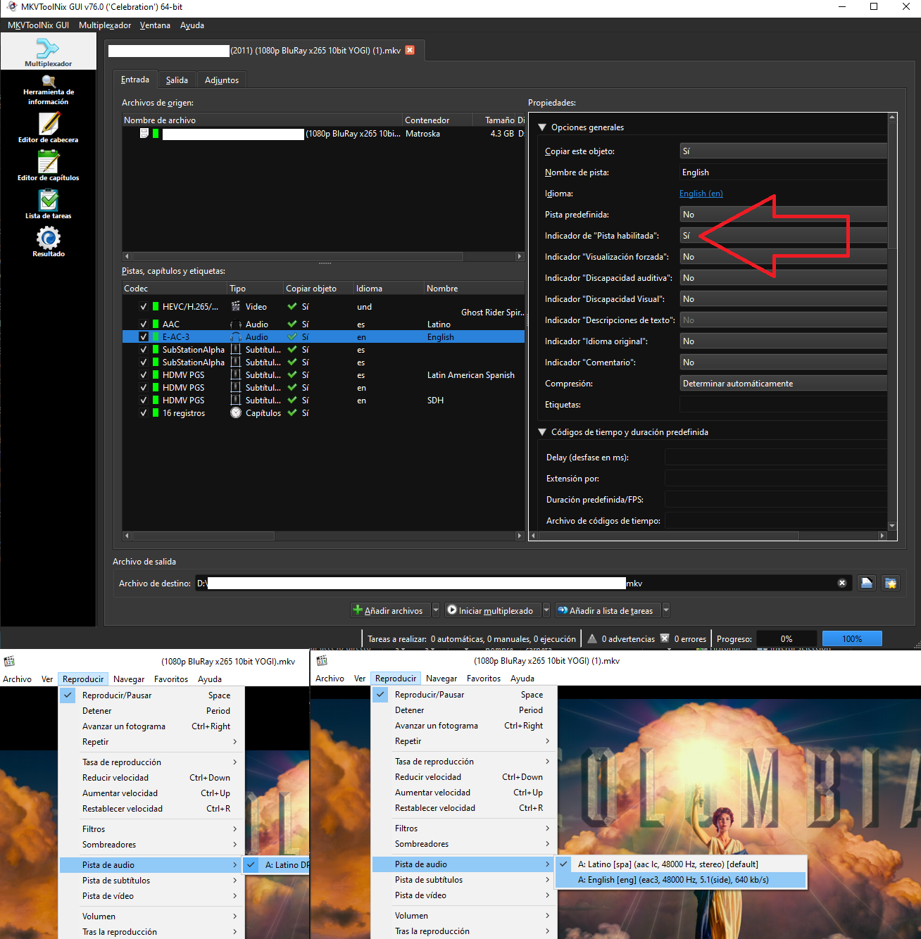Click the file icon of the Matroska source file
Screen dimensions: 921x939
pos(144,133)
